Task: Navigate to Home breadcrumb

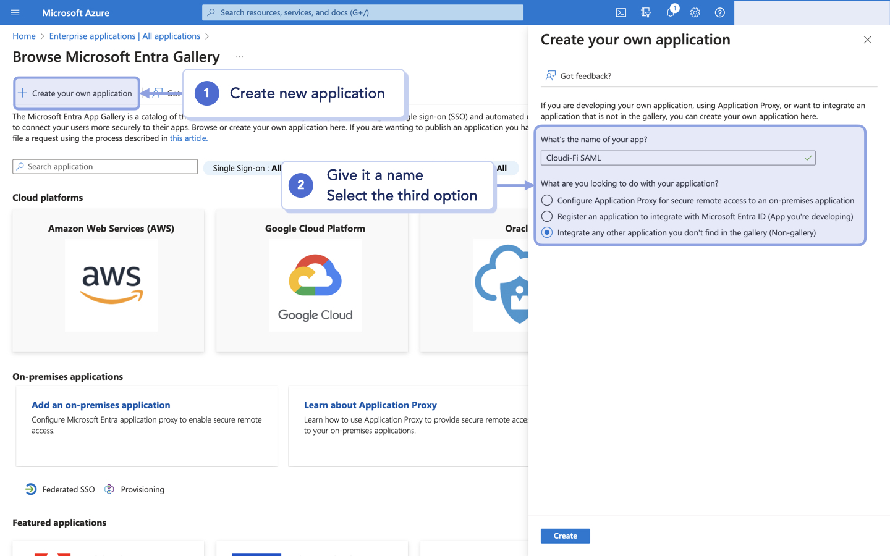Action: click(x=23, y=36)
